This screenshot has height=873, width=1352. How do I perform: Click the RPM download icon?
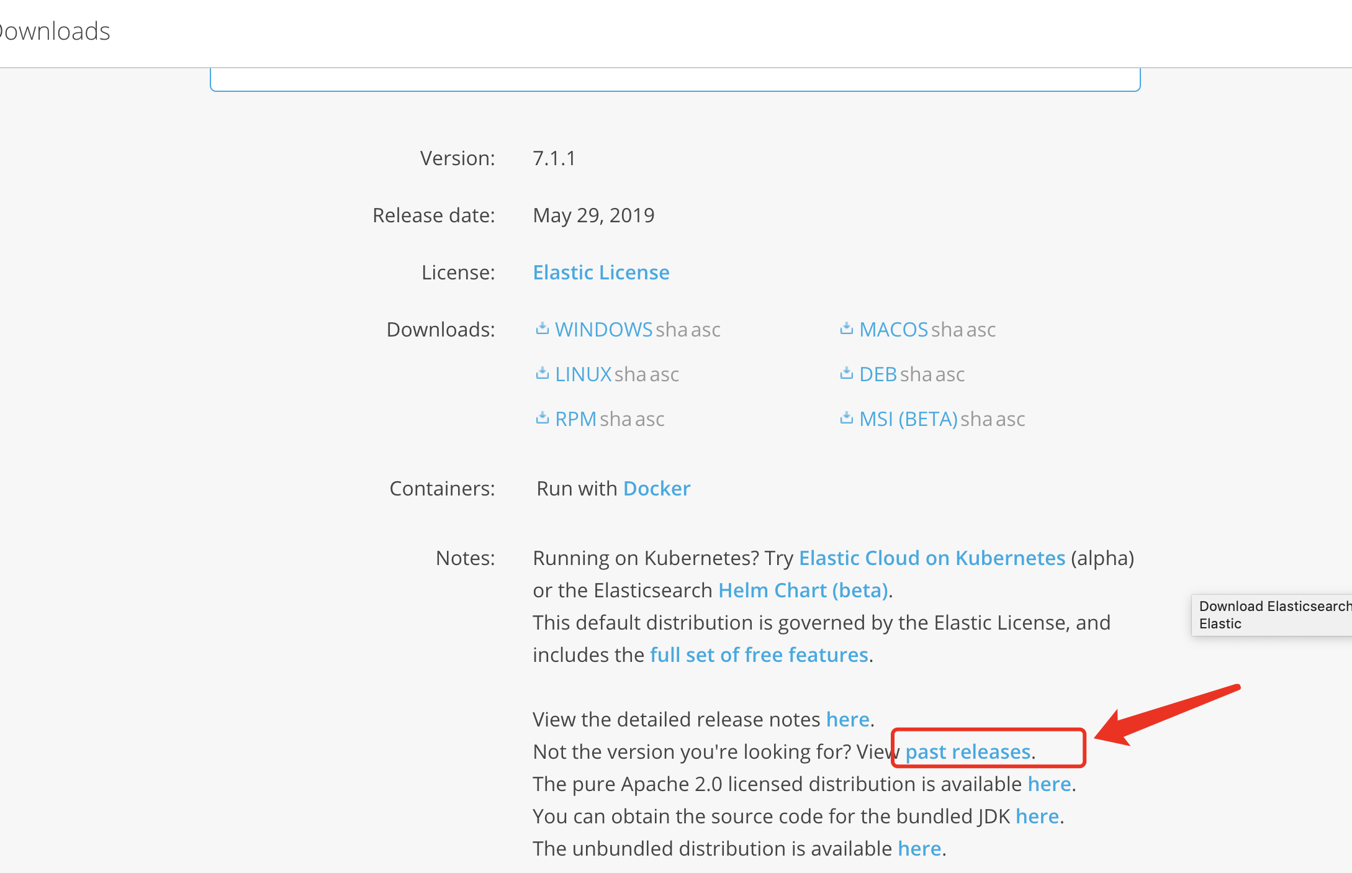[542, 418]
